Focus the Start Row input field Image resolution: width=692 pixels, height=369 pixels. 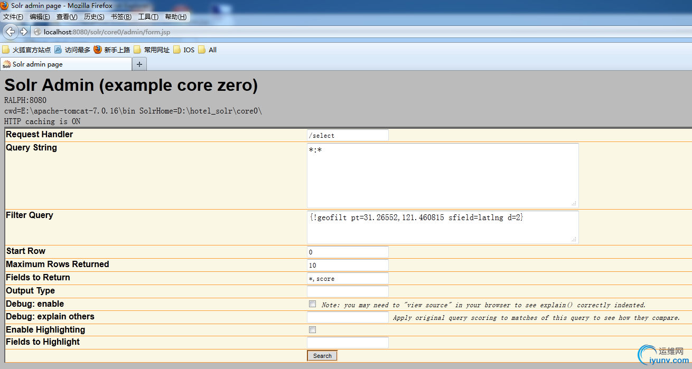[348, 252]
